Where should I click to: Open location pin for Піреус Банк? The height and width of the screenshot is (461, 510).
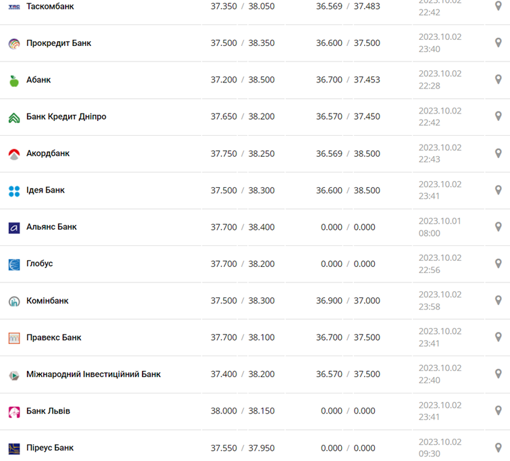[499, 447]
